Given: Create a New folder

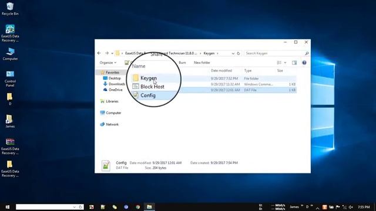Looking at the screenshot, I should pyautogui.click(x=202, y=63).
